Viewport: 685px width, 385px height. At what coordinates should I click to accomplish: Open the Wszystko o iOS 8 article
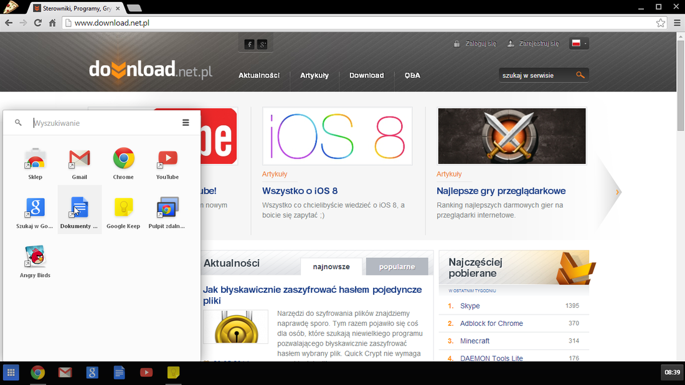[300, 191]
